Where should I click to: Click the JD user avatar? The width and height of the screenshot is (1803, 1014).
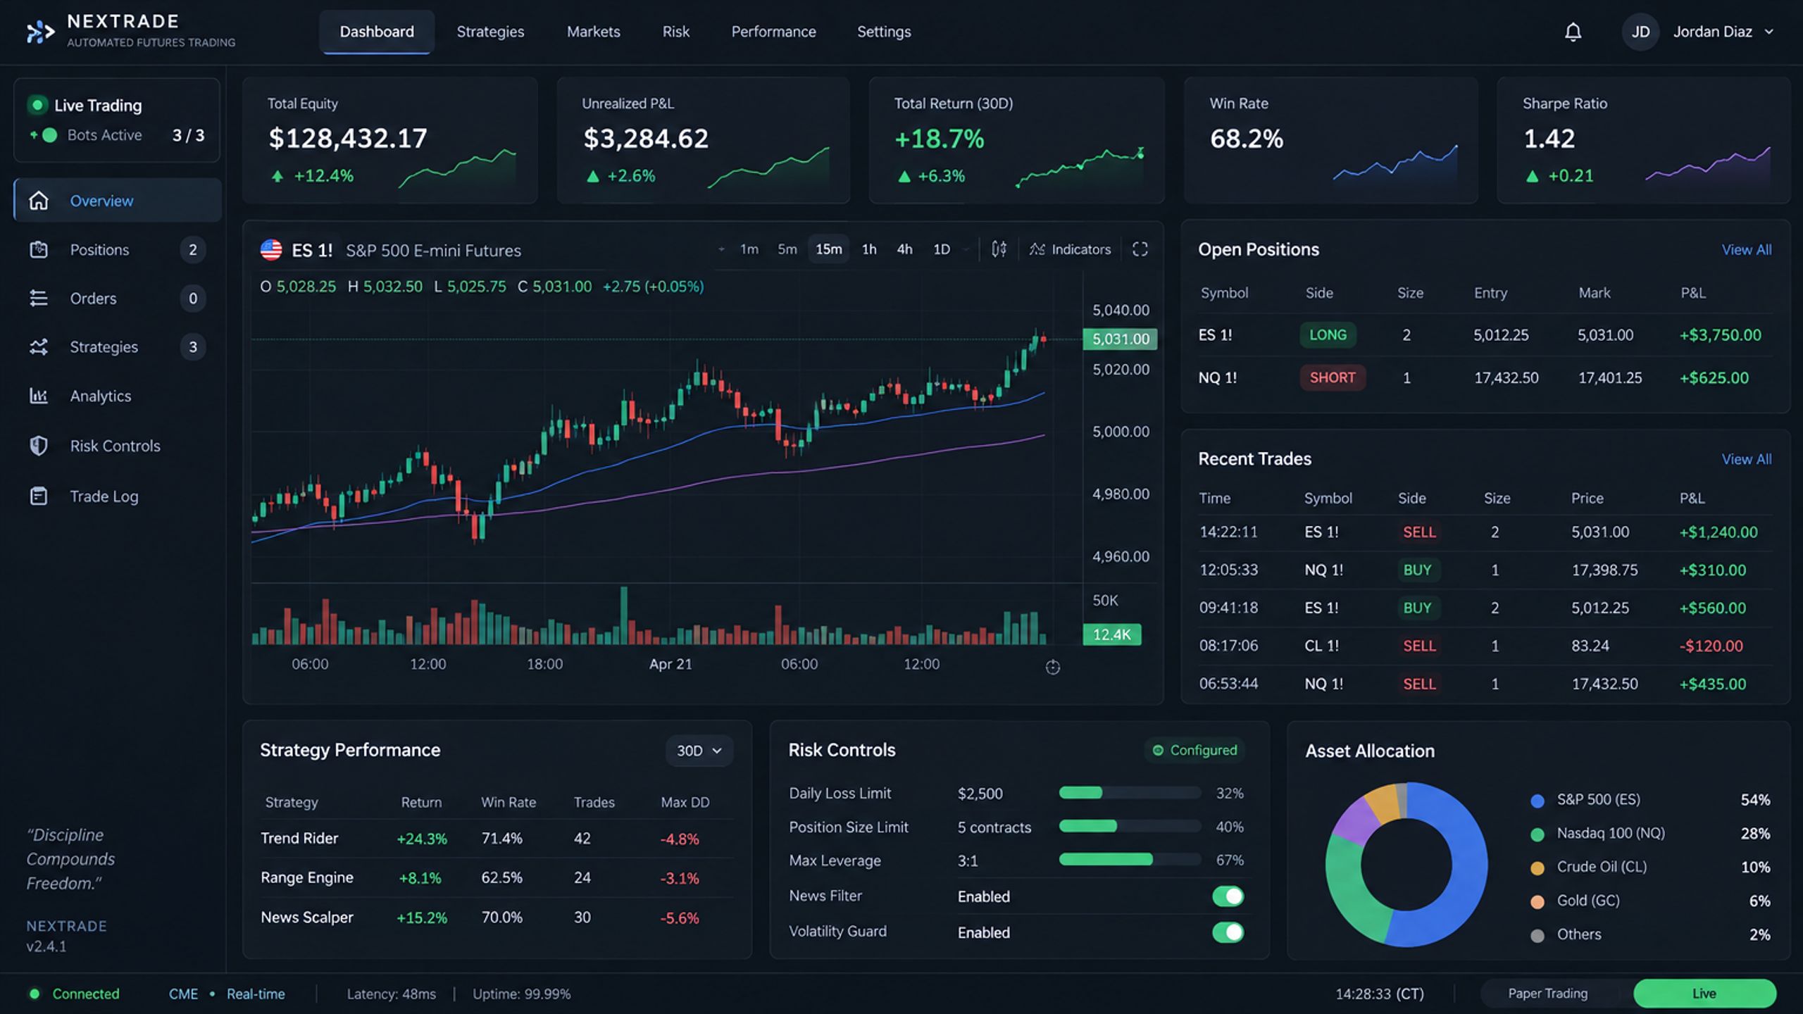coord(1640,32)
